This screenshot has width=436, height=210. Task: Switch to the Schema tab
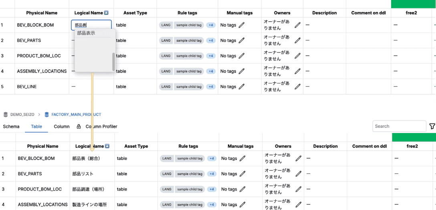(x=11, y=127)
